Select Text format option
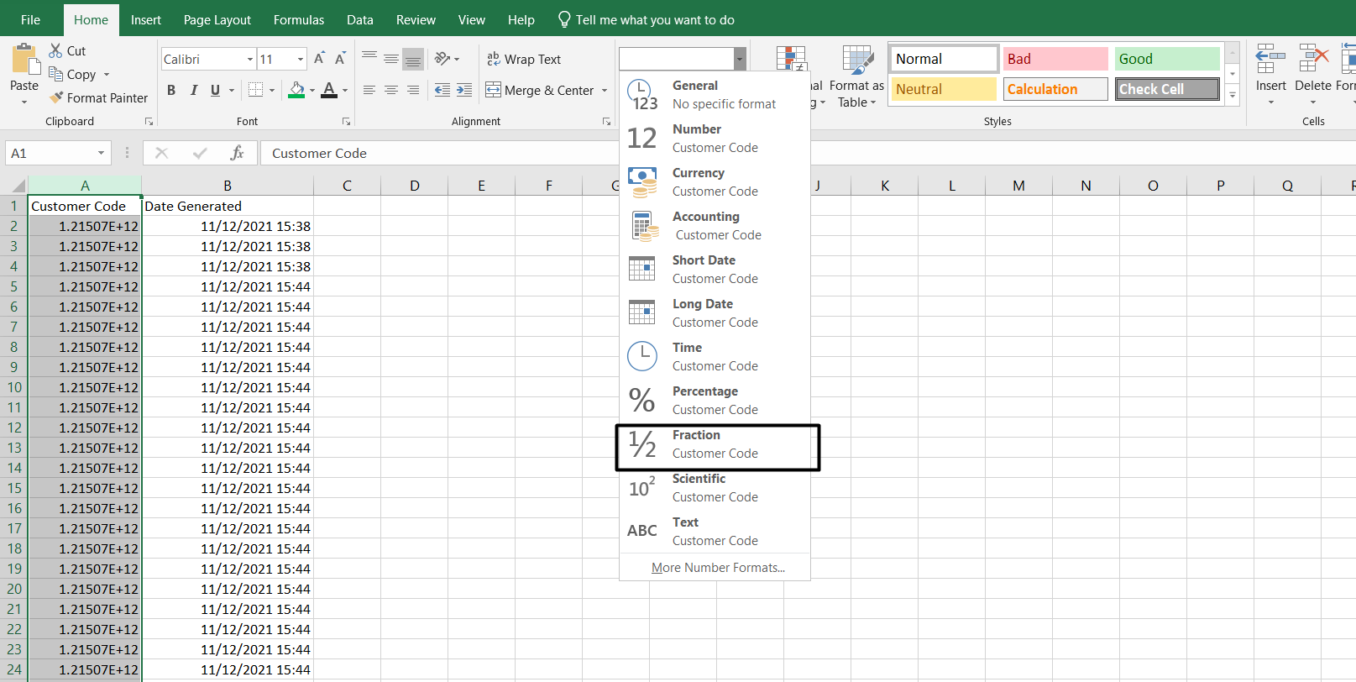The height and width of the screenshot is (682, 1356). click(715, 531)
